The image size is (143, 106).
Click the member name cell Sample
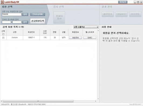[15, 38]
